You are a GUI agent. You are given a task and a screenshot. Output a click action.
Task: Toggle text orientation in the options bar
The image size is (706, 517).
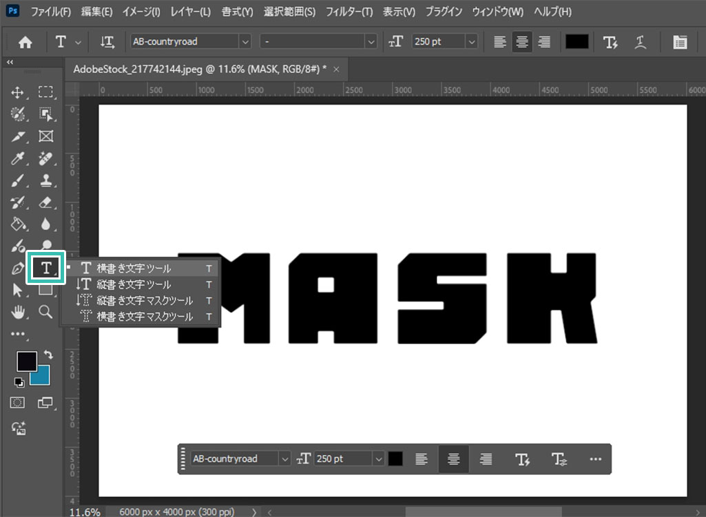click(x=107, y=42)
